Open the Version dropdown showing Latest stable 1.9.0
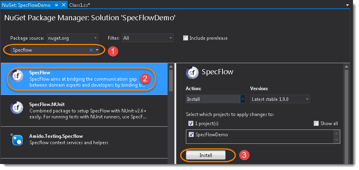Viewport: 359px width, 170px height. 280,99
